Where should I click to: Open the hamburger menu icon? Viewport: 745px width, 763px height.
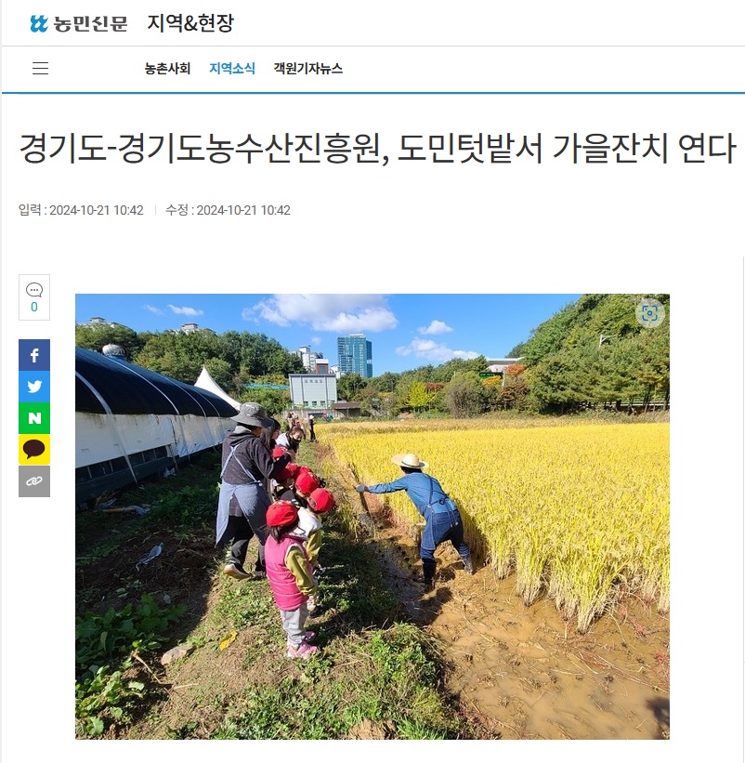[x=40, y=68]
